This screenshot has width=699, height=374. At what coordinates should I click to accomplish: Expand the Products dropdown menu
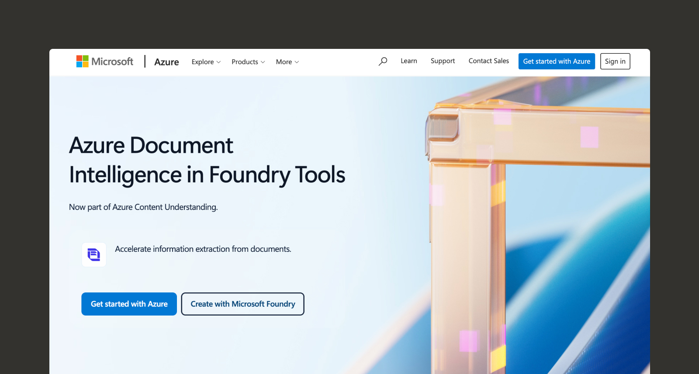coord(248,62)
